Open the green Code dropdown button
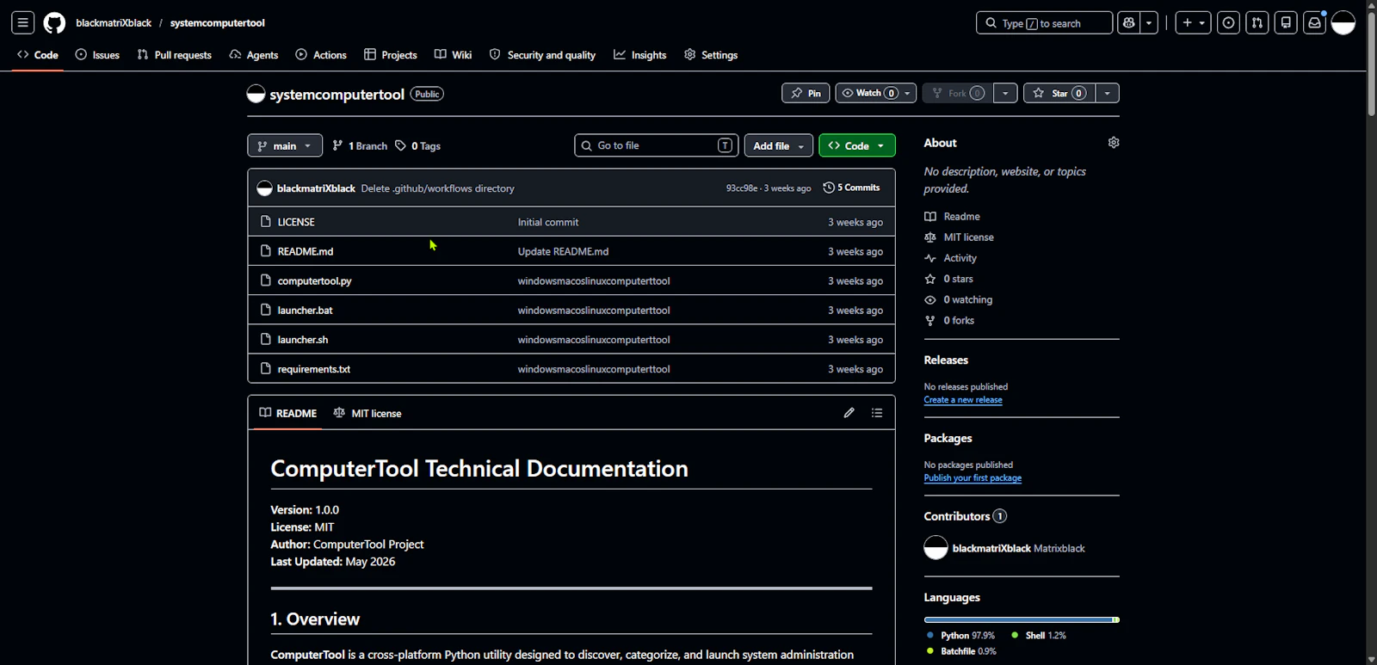The width and height of the screenshot is (1377, 665). click(x=857, y=145)
